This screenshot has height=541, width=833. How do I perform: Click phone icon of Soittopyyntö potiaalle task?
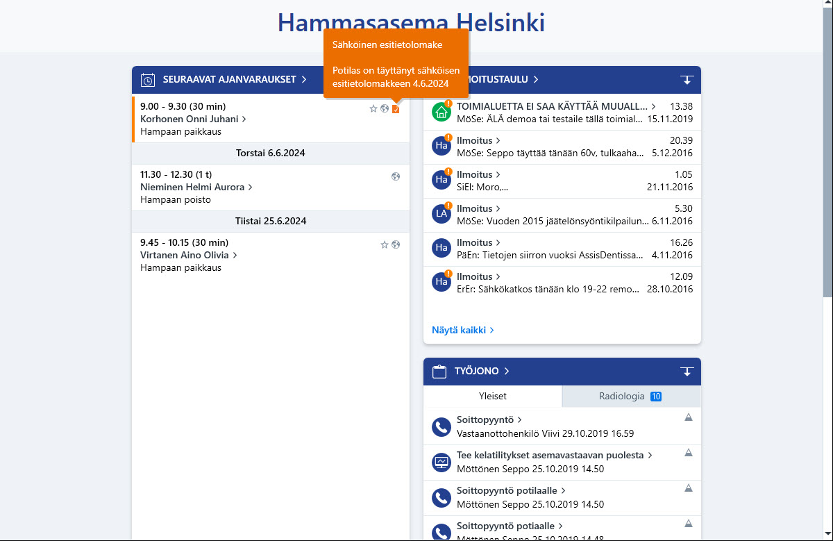click(441, 533)
